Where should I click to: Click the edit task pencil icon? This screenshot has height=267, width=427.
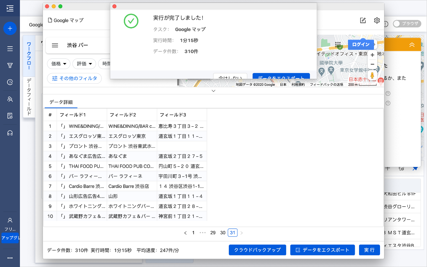[363, 20]
